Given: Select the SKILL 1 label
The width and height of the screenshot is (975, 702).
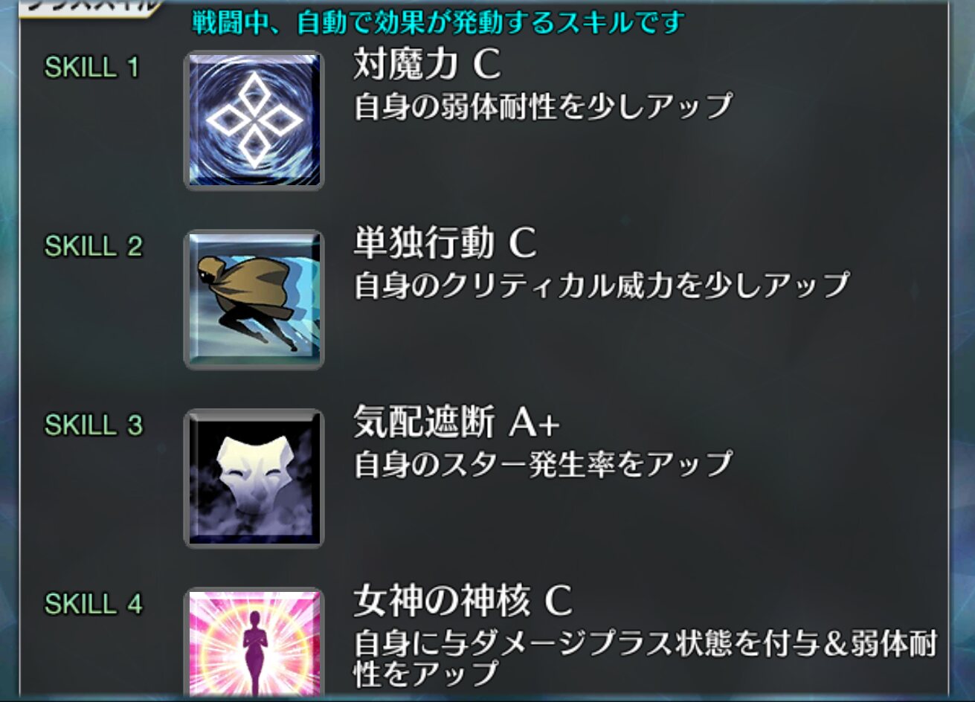Looking at the screenshot, I should click(x=92, y=68).
